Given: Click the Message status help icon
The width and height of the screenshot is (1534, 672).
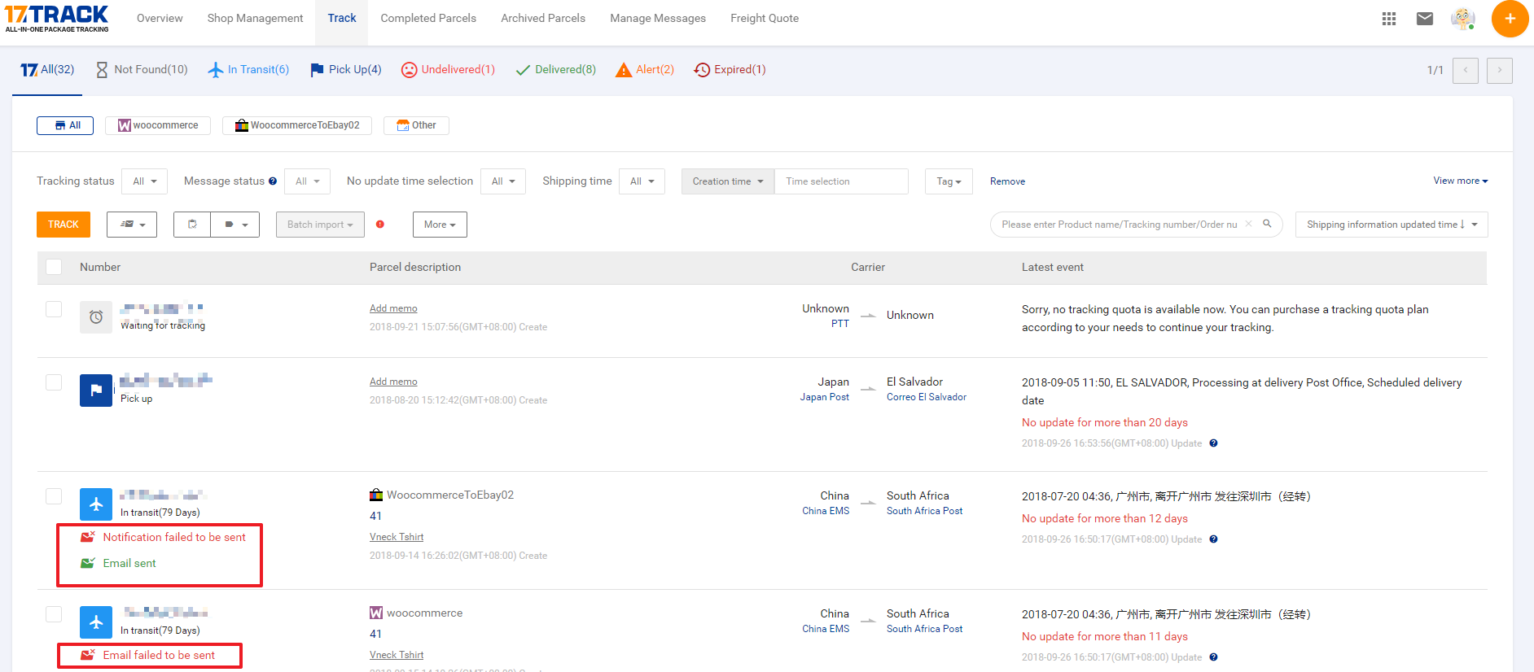Looking at the screenshot, I should pyautogui.click(x=273, y=181).
